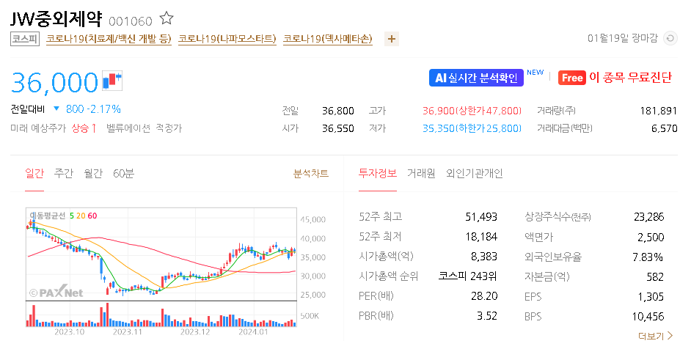
Task: Click the 고가 value 36,900(상한가47,800)
Action: pos(472,111)
